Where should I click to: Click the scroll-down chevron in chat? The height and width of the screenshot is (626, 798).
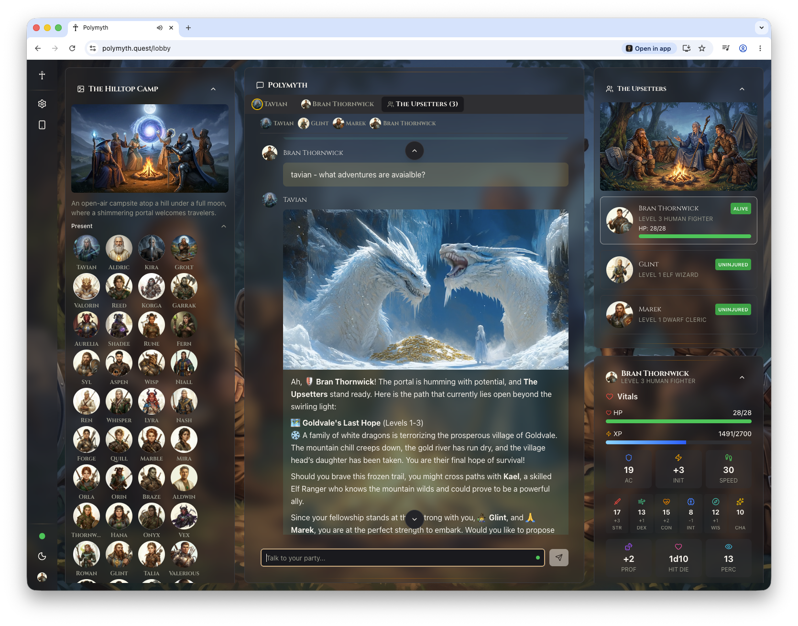tap(415, 519)
